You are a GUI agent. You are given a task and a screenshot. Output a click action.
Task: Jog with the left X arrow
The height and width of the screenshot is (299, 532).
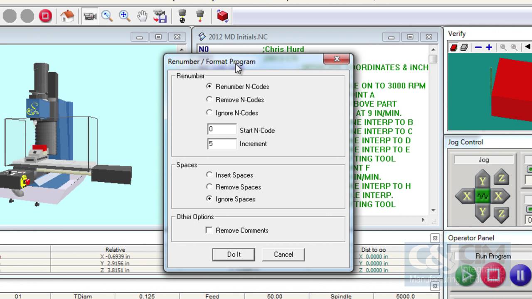click(466, 196)
